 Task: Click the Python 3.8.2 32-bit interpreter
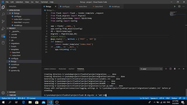[9, 98]
